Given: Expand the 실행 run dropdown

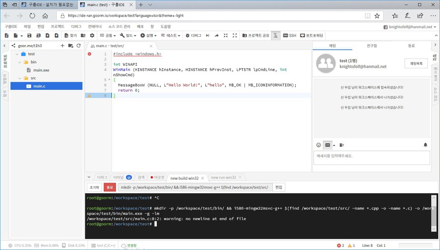Looking at the screenshot, I should point(149,36).
